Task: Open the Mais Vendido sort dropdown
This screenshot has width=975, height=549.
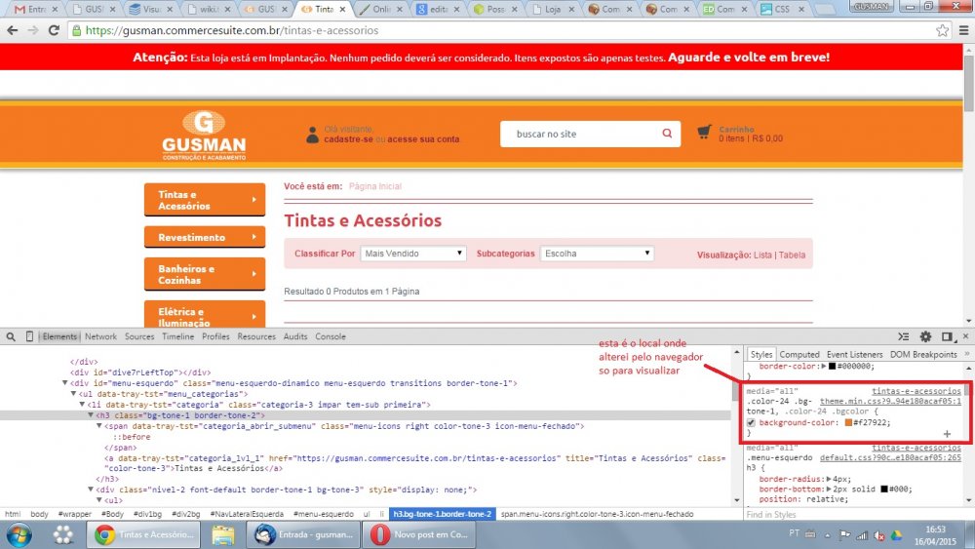Action: pos(413,254)
